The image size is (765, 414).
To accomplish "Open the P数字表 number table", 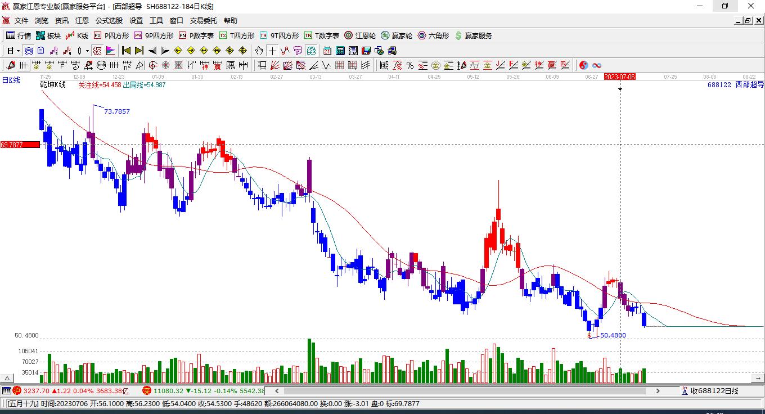I will click(x=196, y=35).
